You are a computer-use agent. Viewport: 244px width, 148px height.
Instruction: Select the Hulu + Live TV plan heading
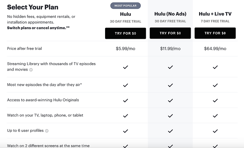pyautogui.click(x=215, y=14)
